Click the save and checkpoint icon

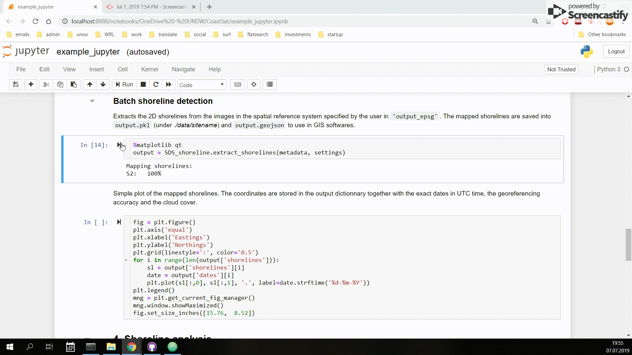(x=15, y=84)
